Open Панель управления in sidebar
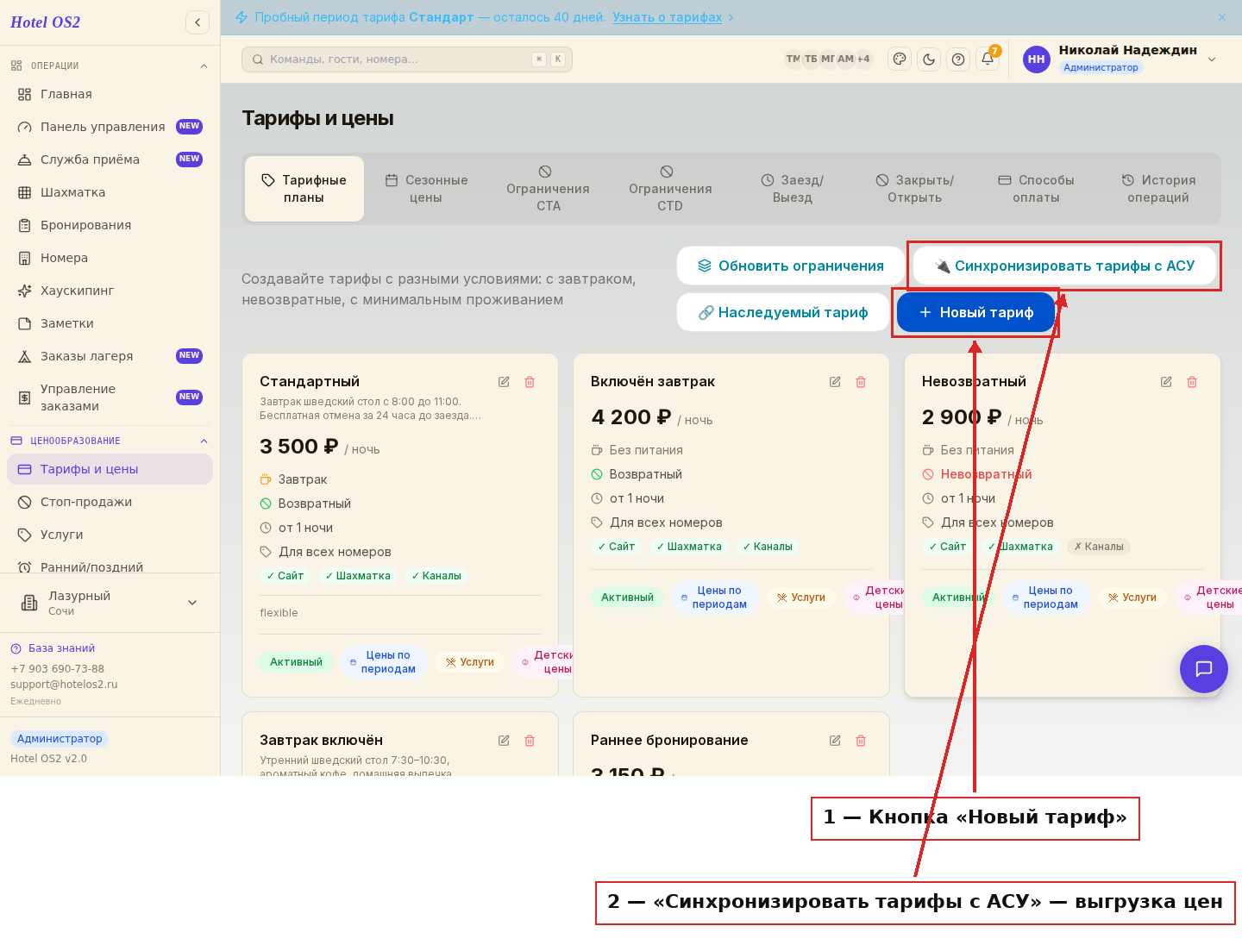The image size is (1242, 945). (110, 127)
